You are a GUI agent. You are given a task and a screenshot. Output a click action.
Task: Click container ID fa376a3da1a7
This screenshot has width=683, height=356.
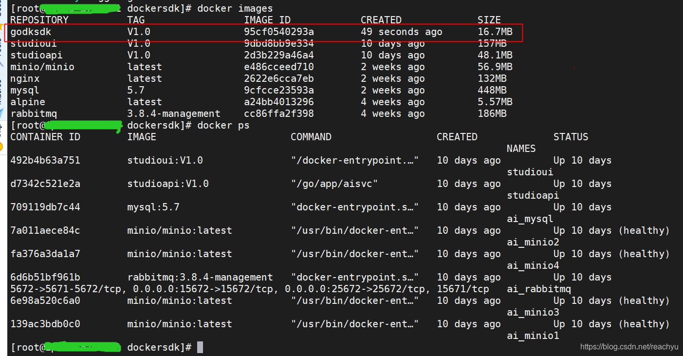45,254
